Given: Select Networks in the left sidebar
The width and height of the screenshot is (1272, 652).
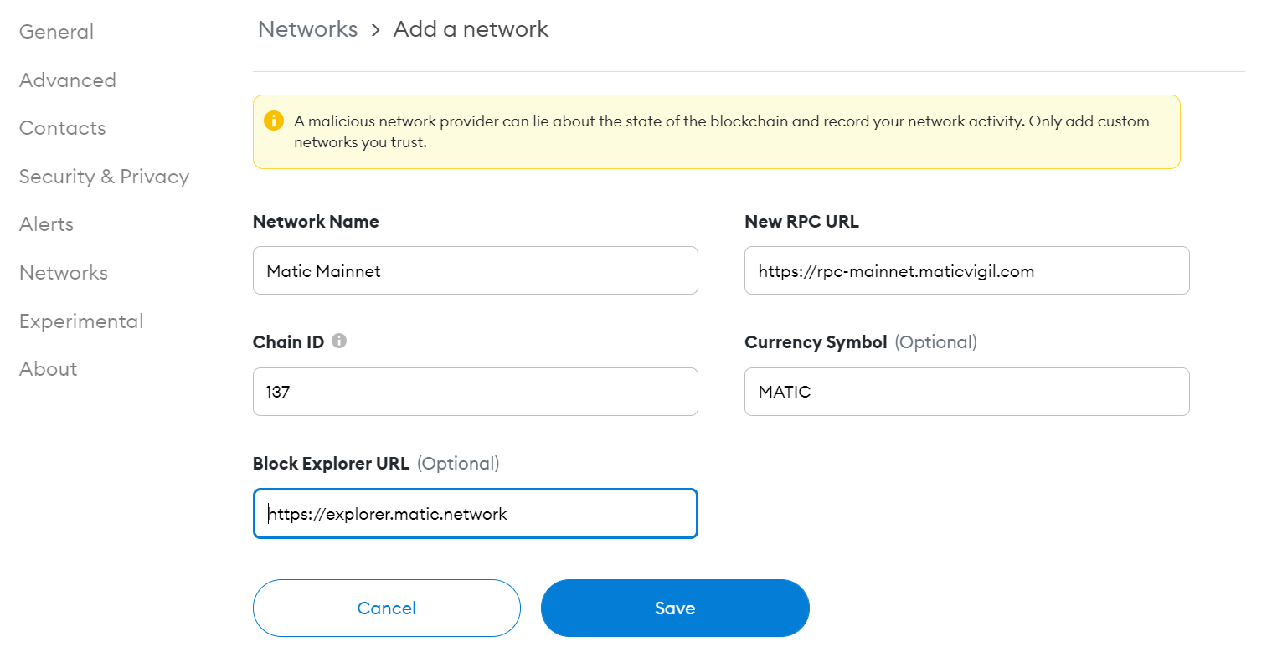Looking at the screenshot, I should [63, 273].
